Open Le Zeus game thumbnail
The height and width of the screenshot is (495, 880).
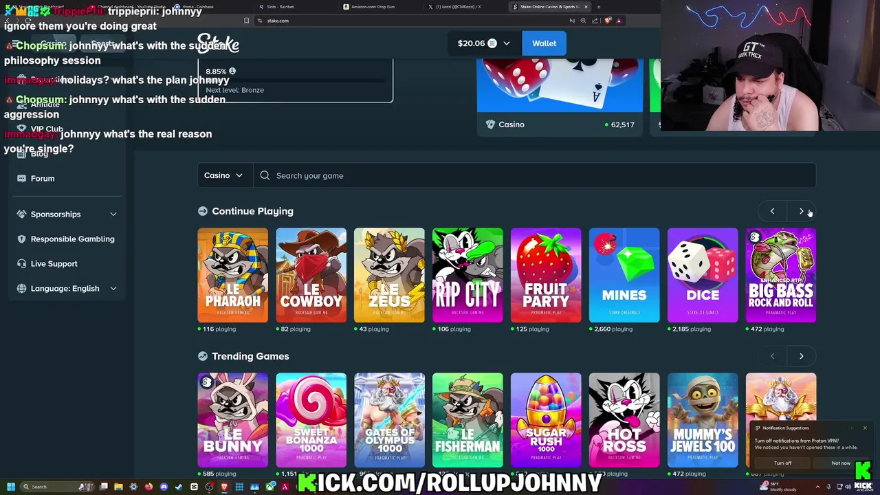tap(389, 275)
